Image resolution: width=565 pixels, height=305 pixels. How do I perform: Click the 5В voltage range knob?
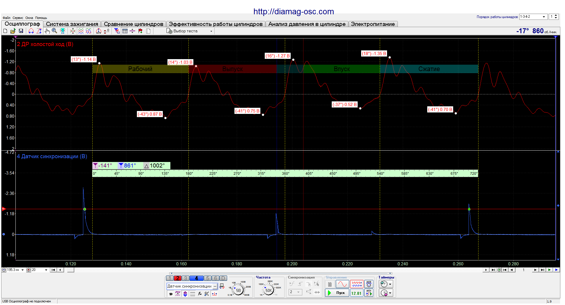coord(239,290)
